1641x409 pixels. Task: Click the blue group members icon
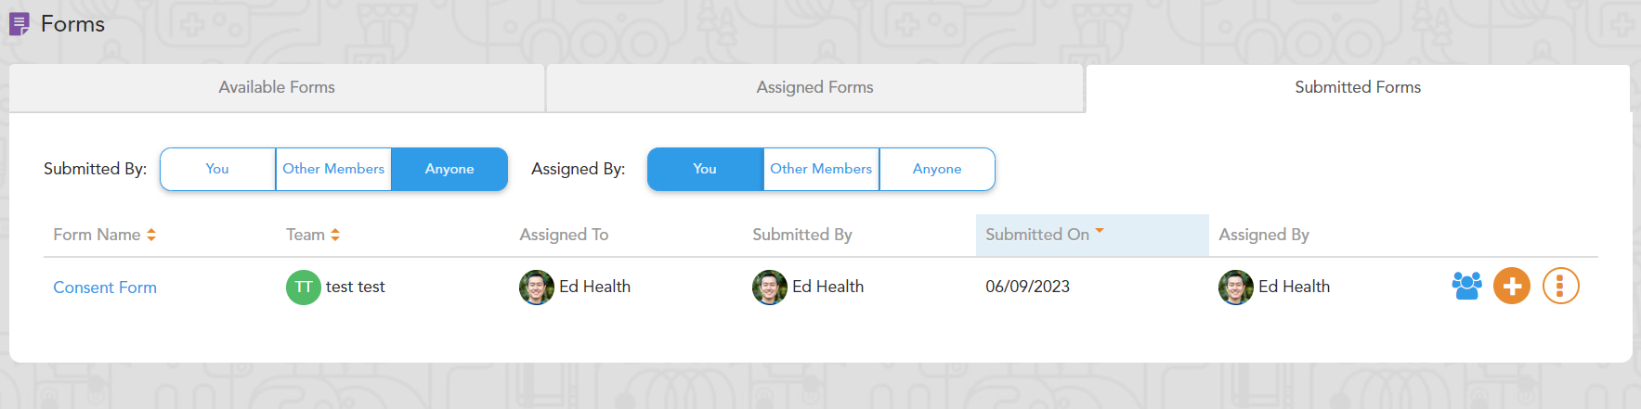pos(1466,286)
